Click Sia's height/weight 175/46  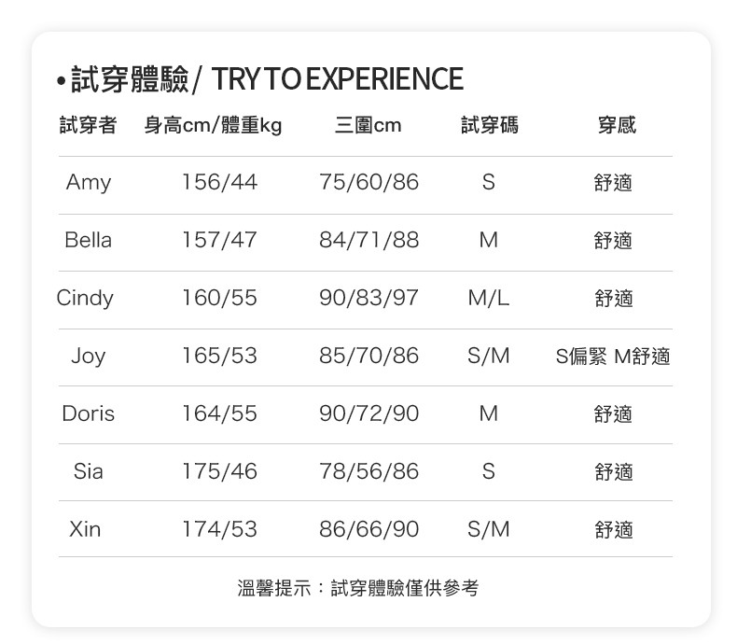pos(219,471)
